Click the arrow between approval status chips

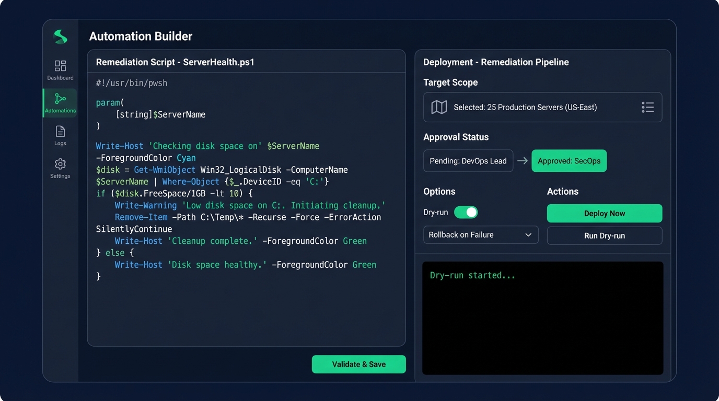point(523,161)
